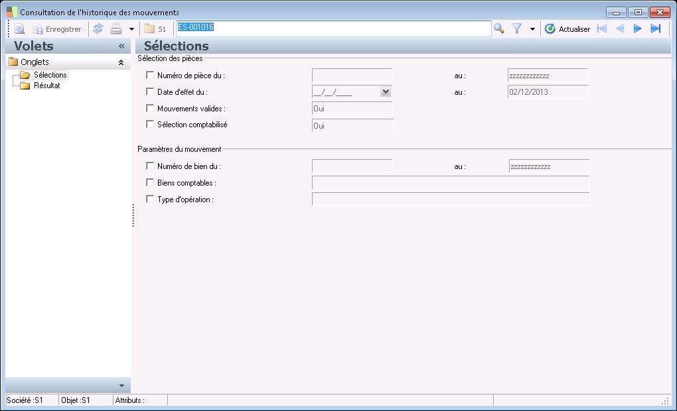Open the Résultat tree item
This screenshot has height=411, width=677.
click(46, 86)
